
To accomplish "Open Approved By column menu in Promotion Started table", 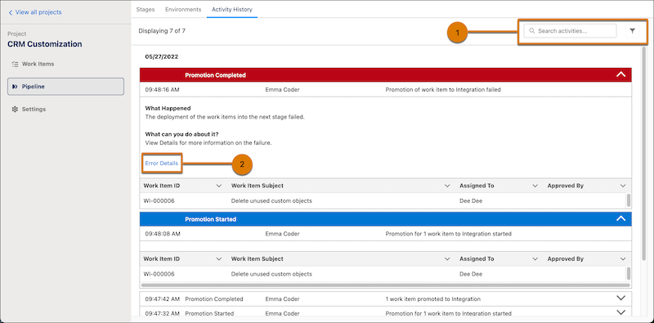I will pos(623,258).
